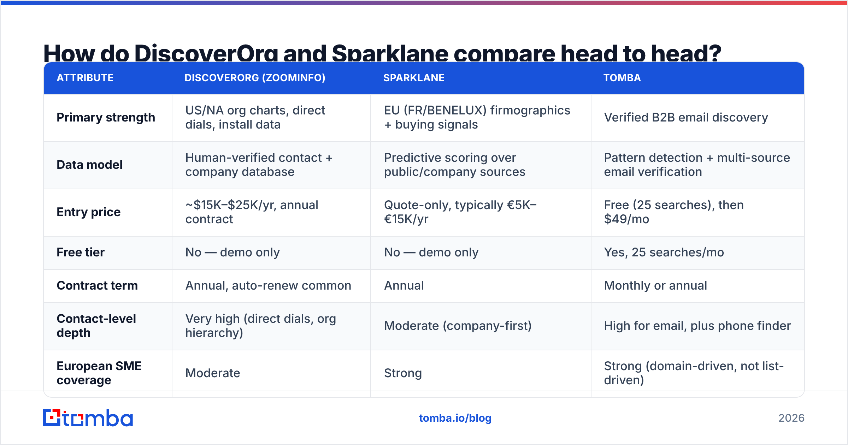Click the 'Data model' row label
The image size is (848, 445).
pos(89,165)
